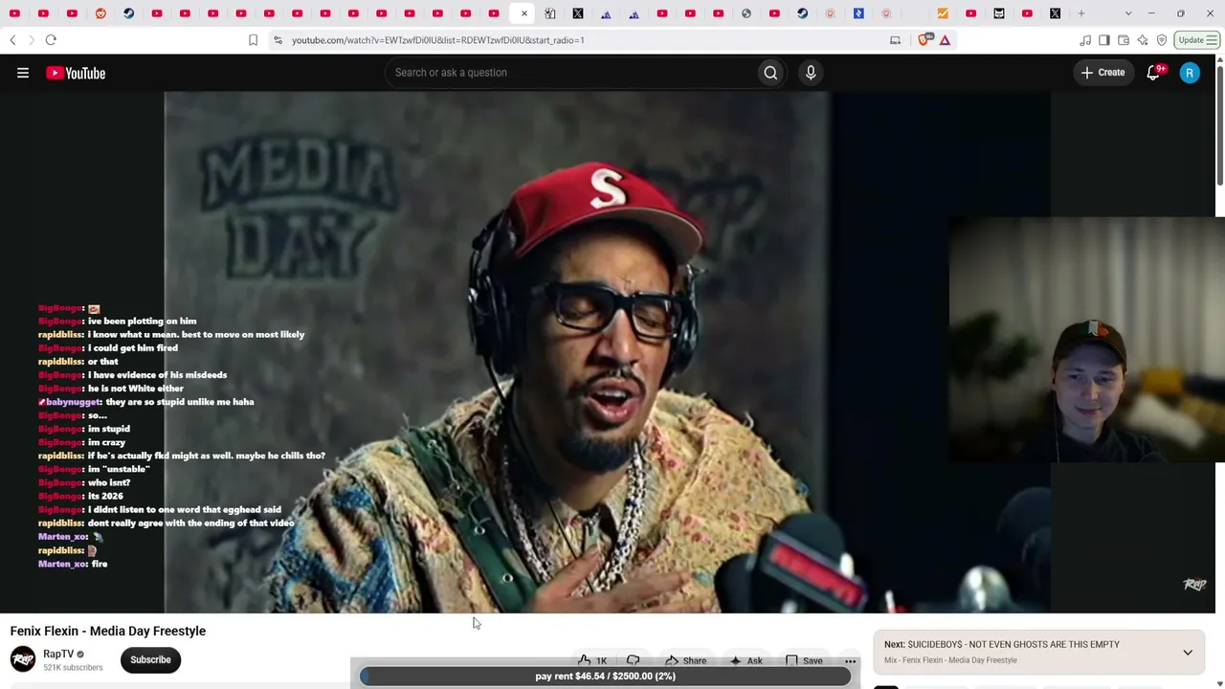The image size is (1225, 689).
Task: Switch to the Reddit tab
Action: pyautogui.click(x=100, y=13)
